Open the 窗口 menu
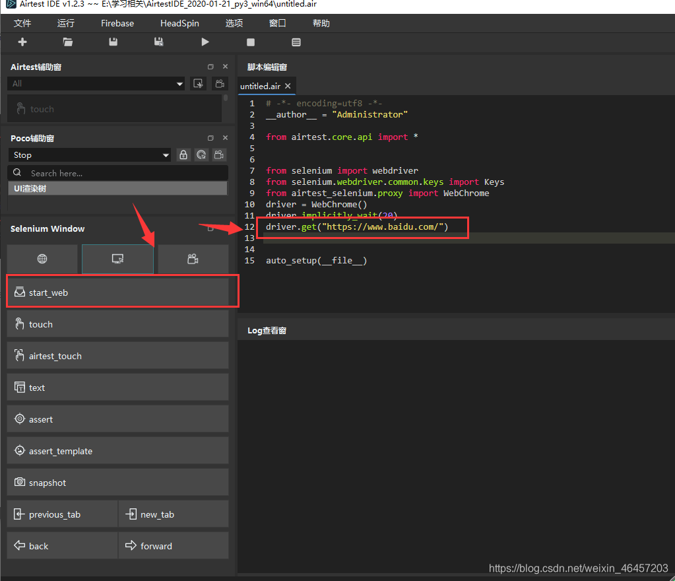This screenshot has width=675, height=581. [x=278, y=23]
